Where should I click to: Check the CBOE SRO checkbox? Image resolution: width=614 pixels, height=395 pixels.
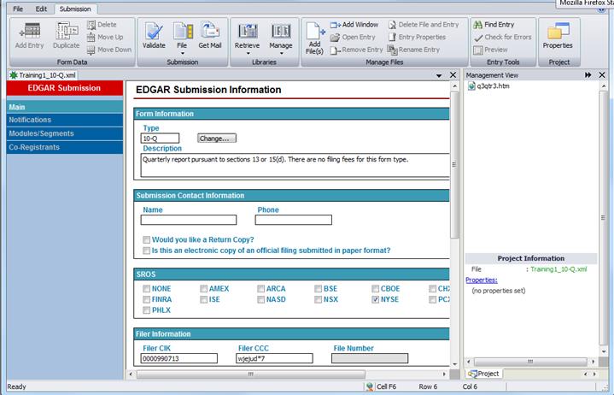(375, 288)
